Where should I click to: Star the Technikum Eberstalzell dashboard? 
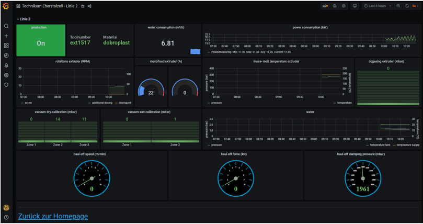[83, 6]
